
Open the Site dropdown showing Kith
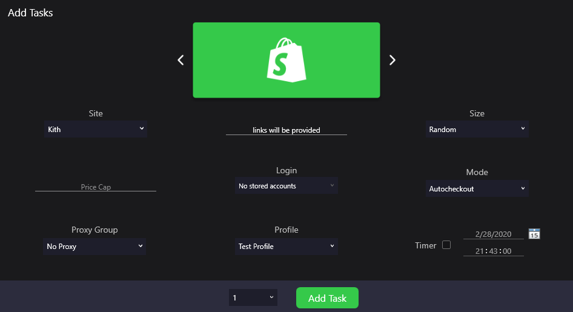pos(96,129)
